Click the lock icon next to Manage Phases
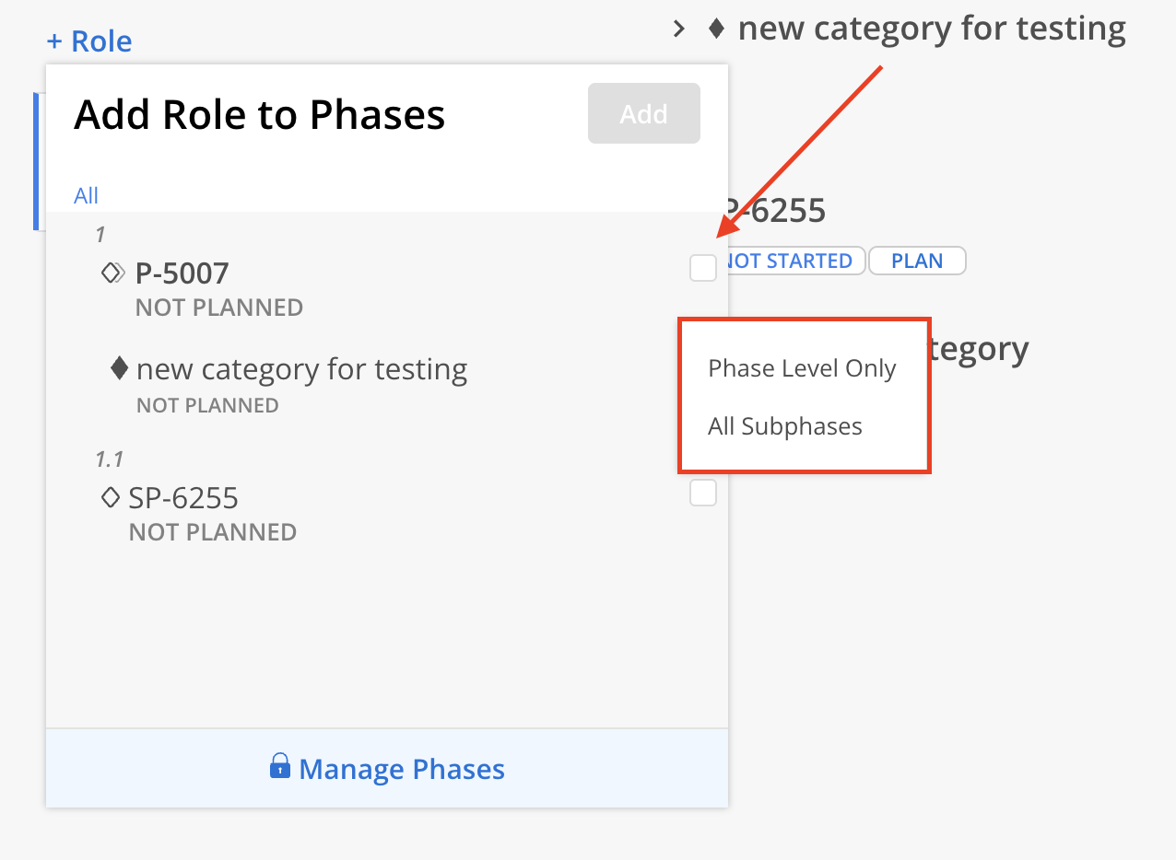 click(x=280, y=766)
